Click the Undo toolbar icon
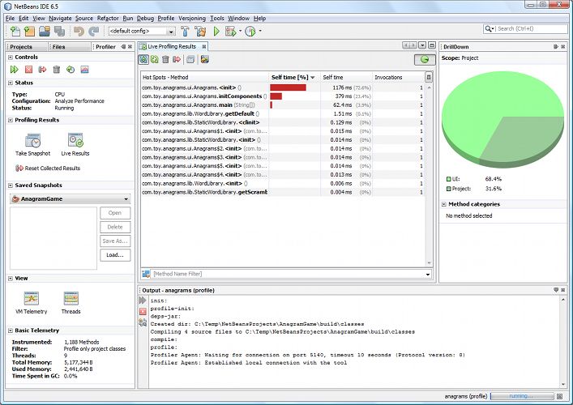573x405 pixels. pyautogui.click(x=79, y=32)
